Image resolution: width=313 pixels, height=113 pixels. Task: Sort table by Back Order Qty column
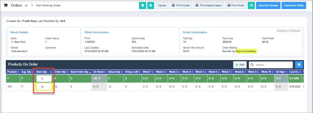(x=80, y=72)
